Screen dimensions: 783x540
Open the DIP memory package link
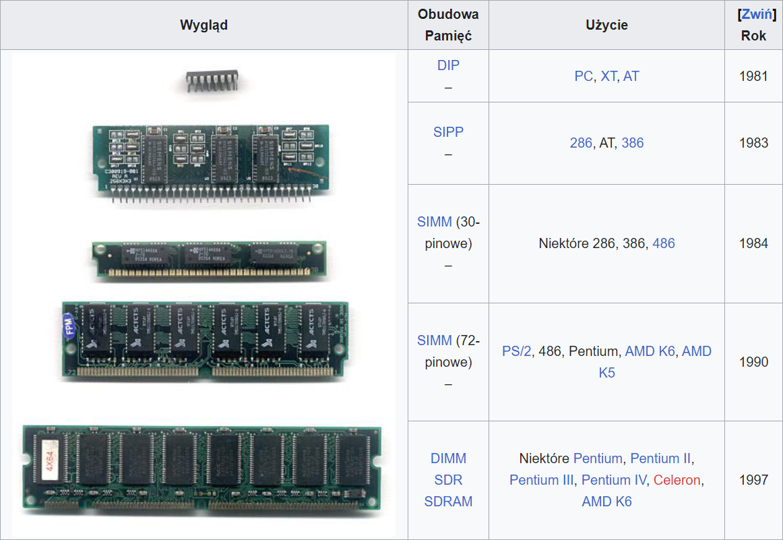click(x=448, y=65)
